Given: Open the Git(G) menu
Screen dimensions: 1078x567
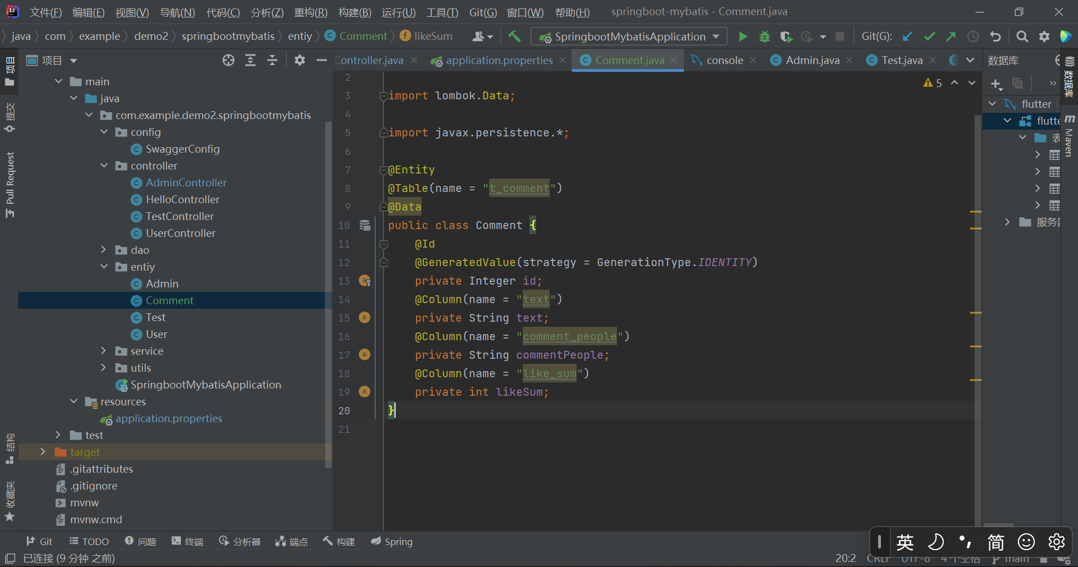Looking at the screenshot, I should pos(483,12).
